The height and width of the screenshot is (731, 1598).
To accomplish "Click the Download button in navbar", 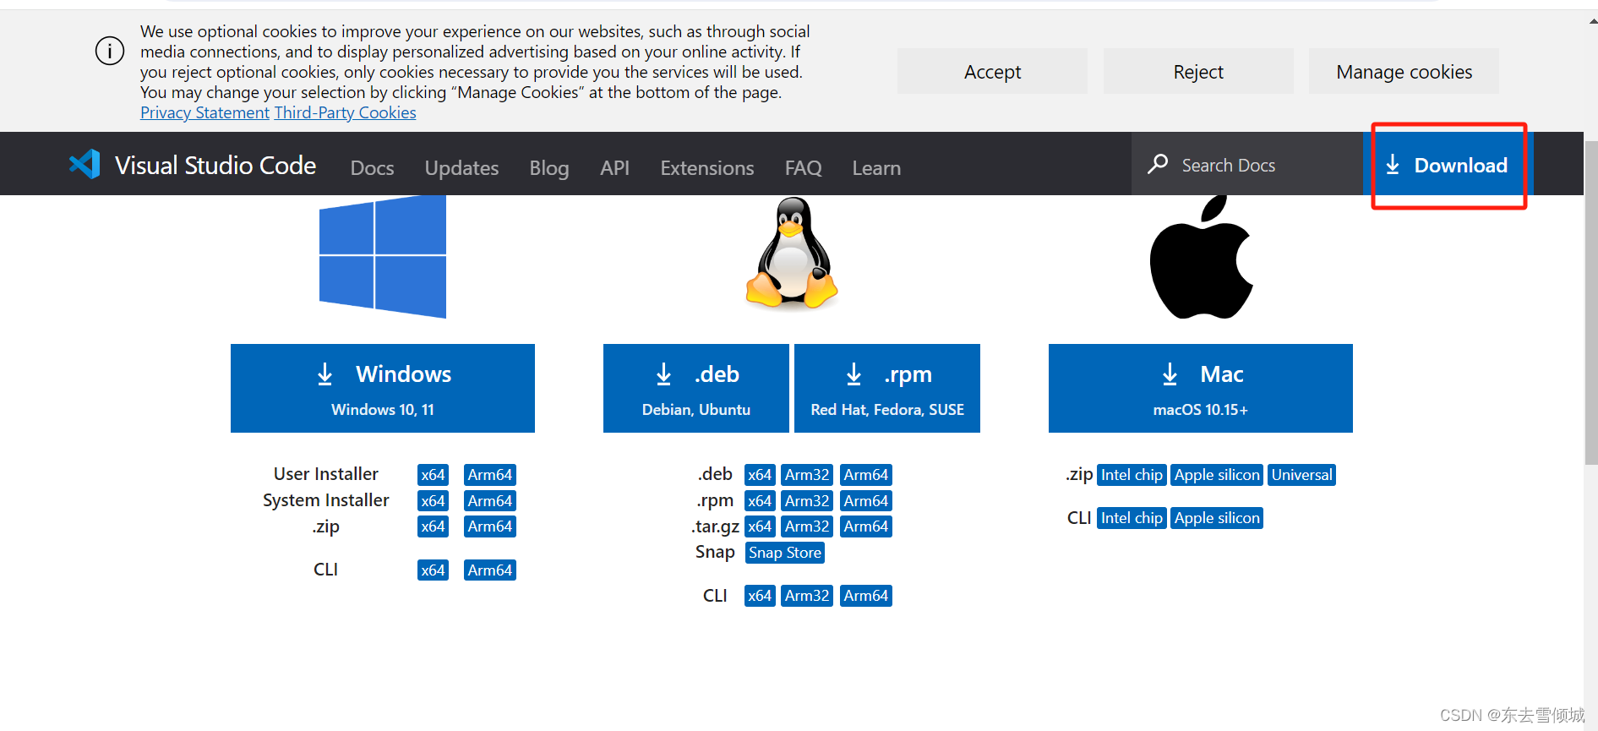I will pos(1448,165).
